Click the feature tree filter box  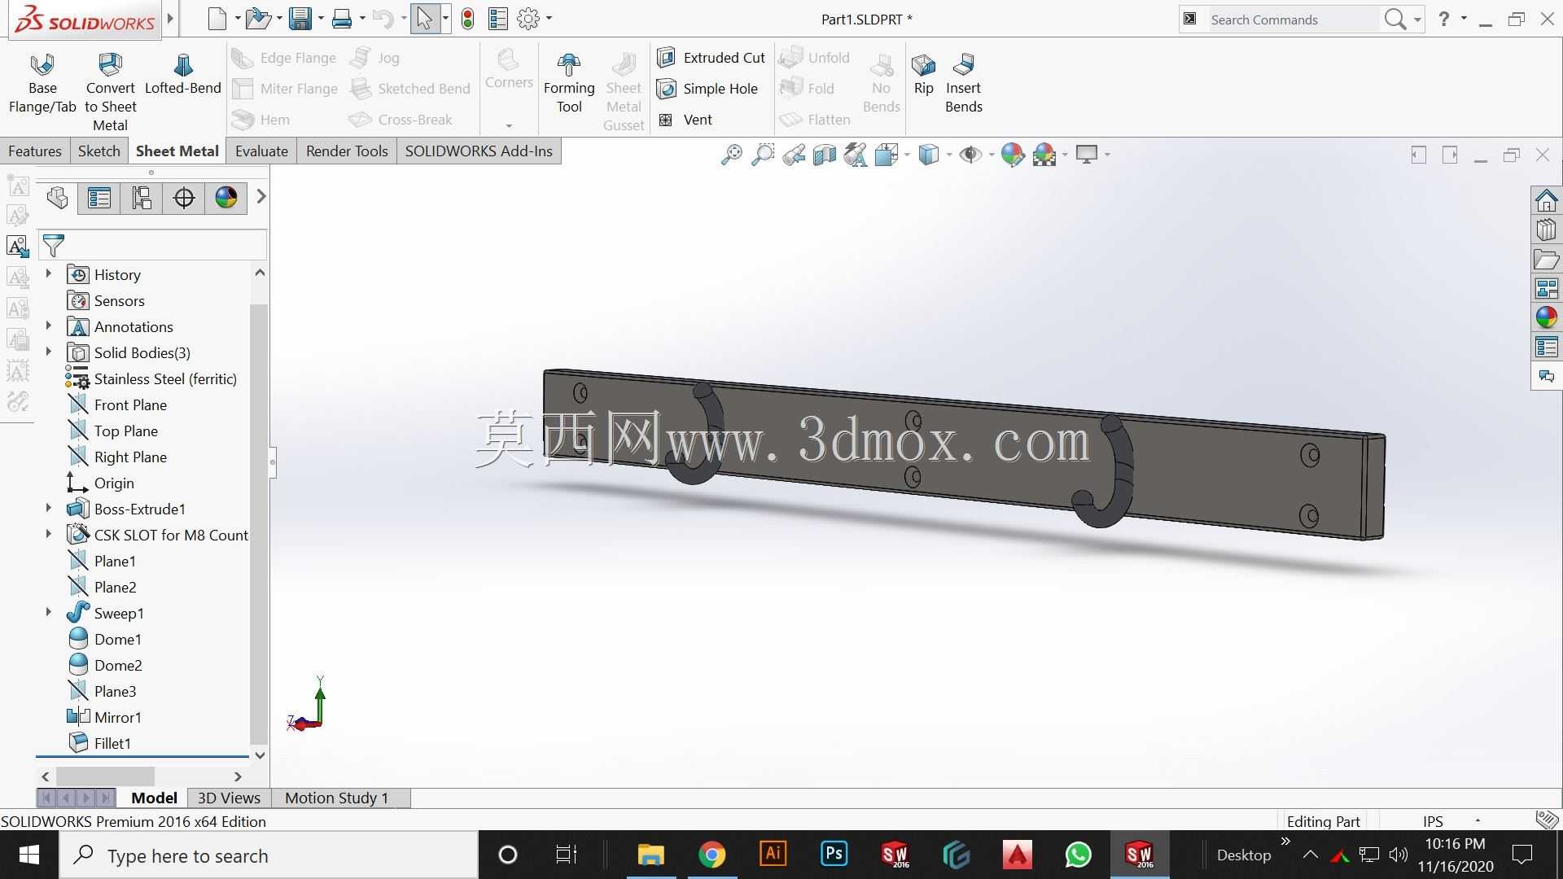tap(153, 245)
